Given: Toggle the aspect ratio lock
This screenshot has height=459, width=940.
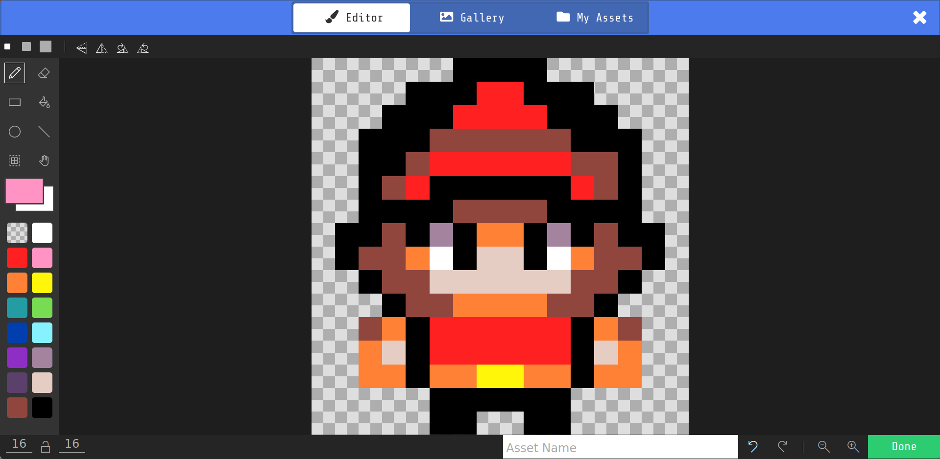Looking at the screenshot, I should (46, 446).
